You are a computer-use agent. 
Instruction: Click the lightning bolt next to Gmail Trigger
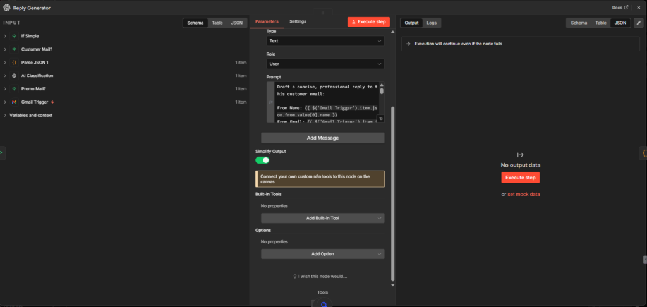52,102
